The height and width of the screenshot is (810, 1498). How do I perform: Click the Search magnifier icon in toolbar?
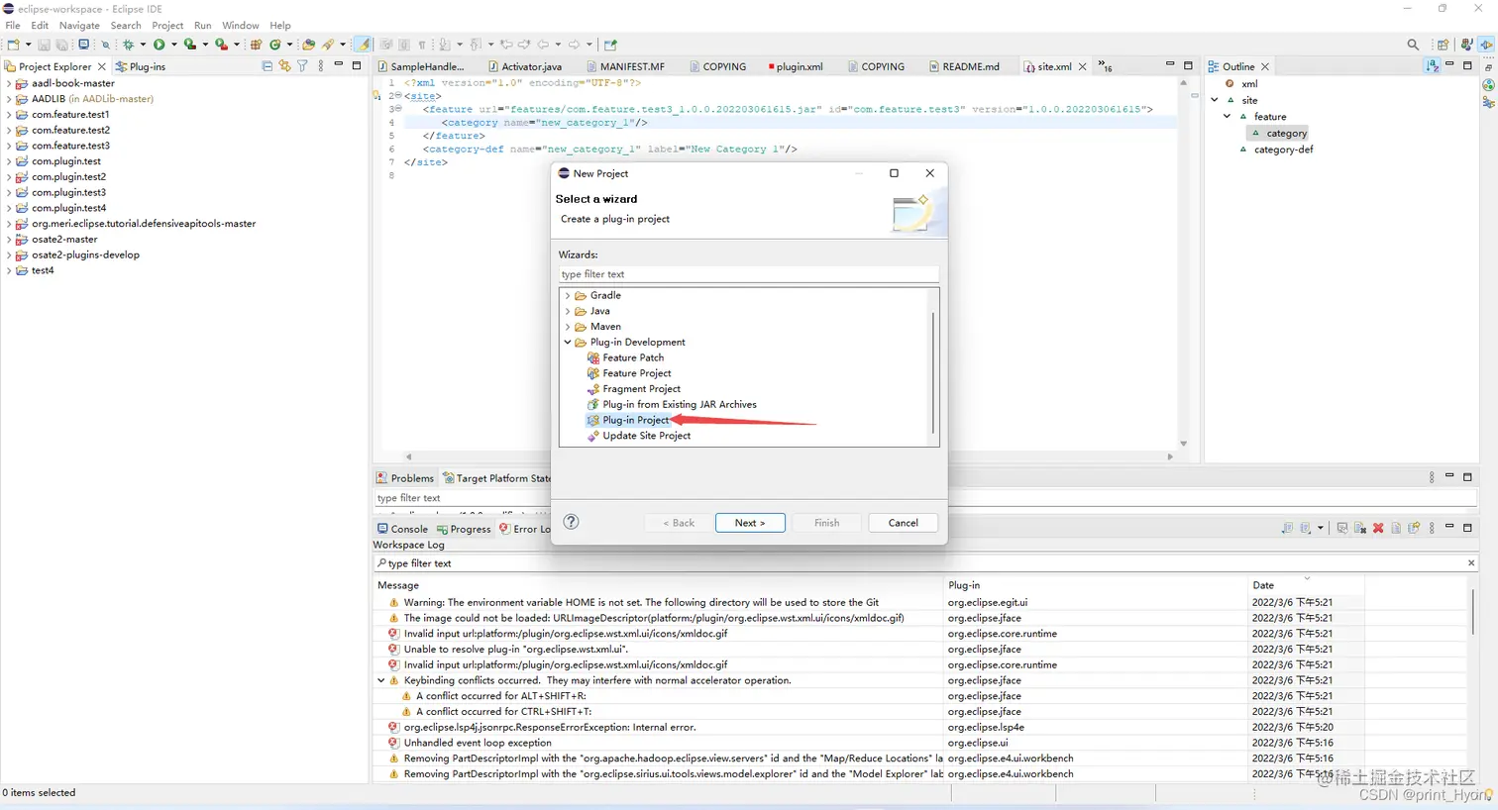[x=1413, y=45]
